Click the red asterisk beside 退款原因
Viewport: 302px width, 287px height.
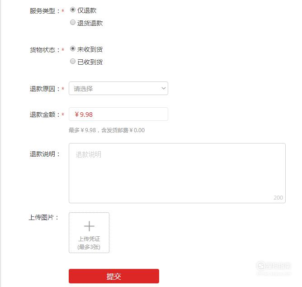(63, 89)
